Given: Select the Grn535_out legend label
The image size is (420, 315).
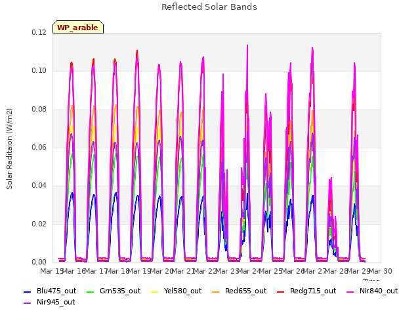Looking at the screenshot, I should click(x=120, y=291).
